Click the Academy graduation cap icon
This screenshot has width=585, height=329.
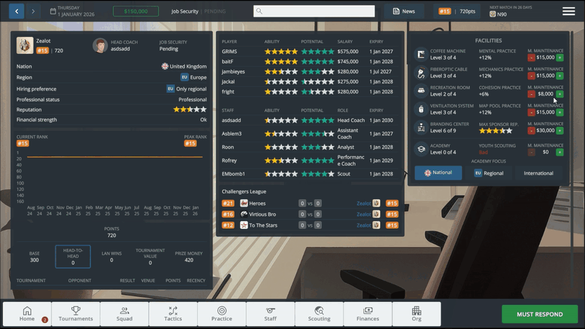coord(421,148)
